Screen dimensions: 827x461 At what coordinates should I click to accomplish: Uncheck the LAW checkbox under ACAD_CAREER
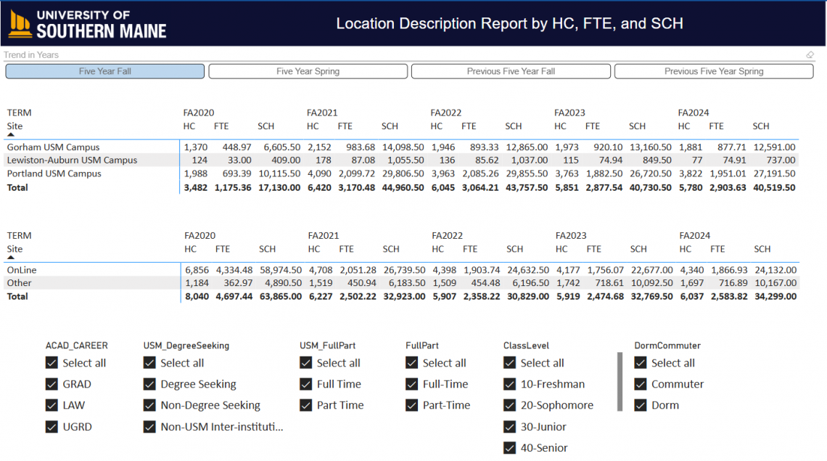pos(52,406)
